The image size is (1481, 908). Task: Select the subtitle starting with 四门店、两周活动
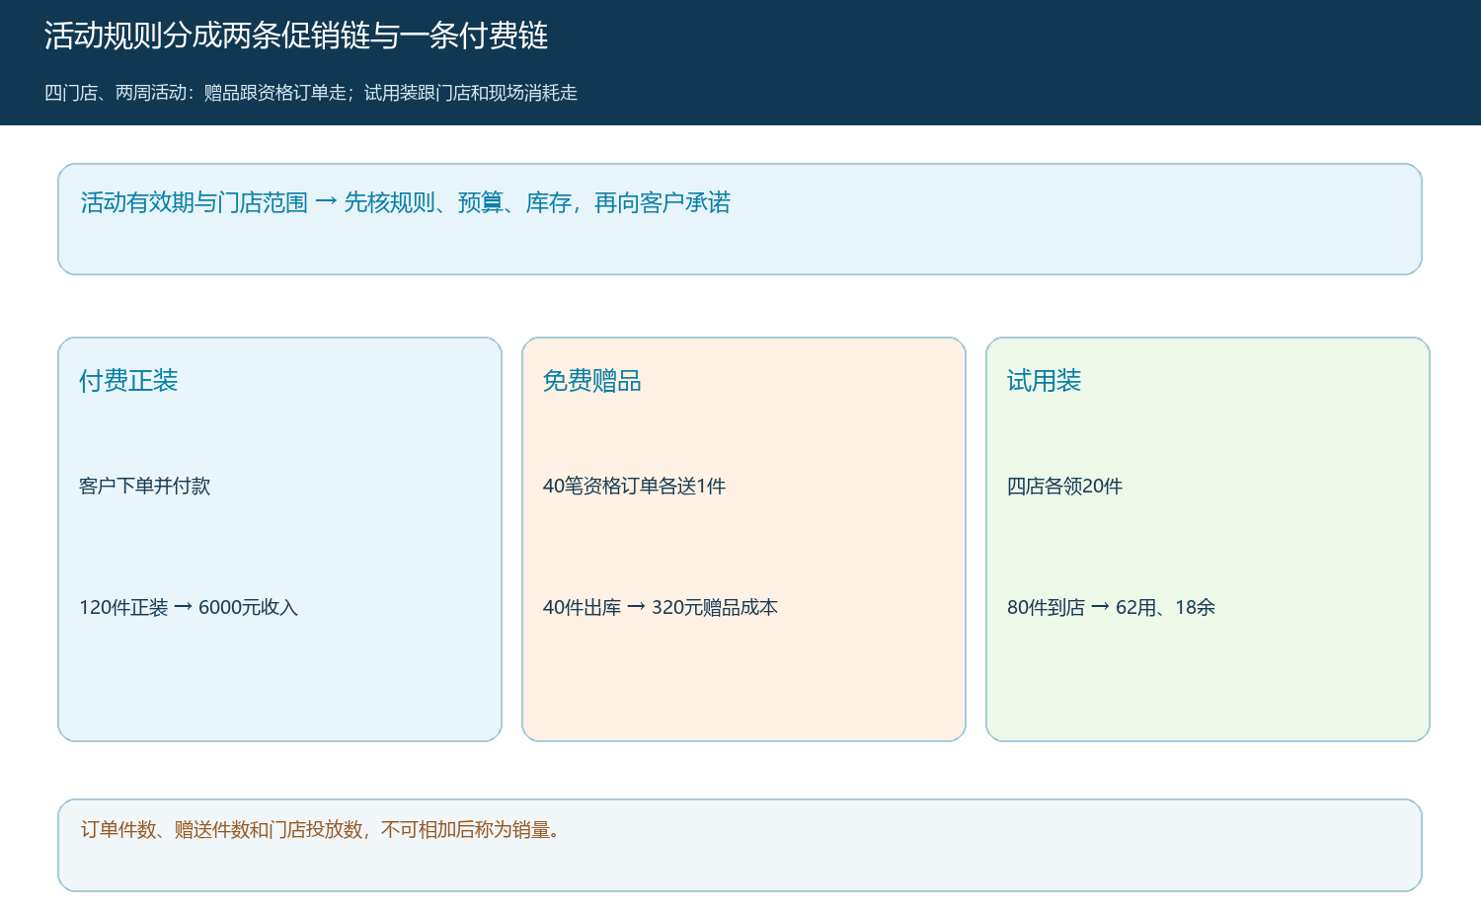coord(311,93)
